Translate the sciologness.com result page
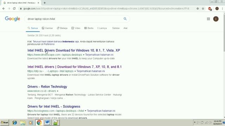The height and width of the screenshot is (126, 225). tap(101, 111)
